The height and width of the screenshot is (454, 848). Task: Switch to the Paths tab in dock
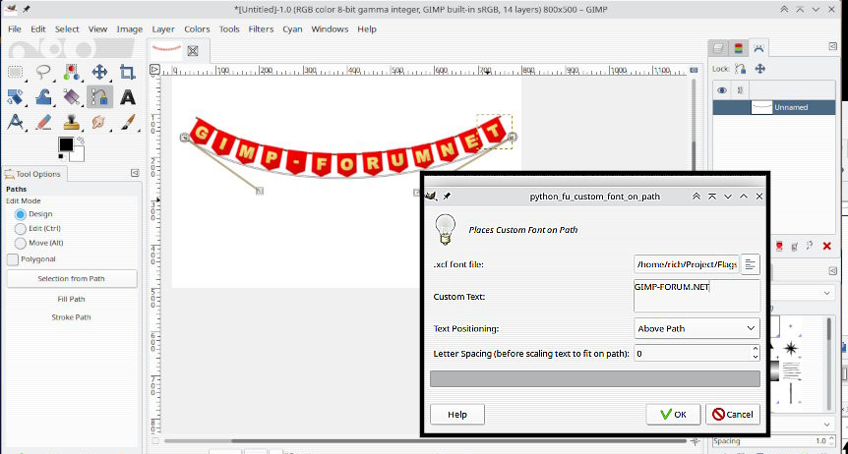[758, 48]
